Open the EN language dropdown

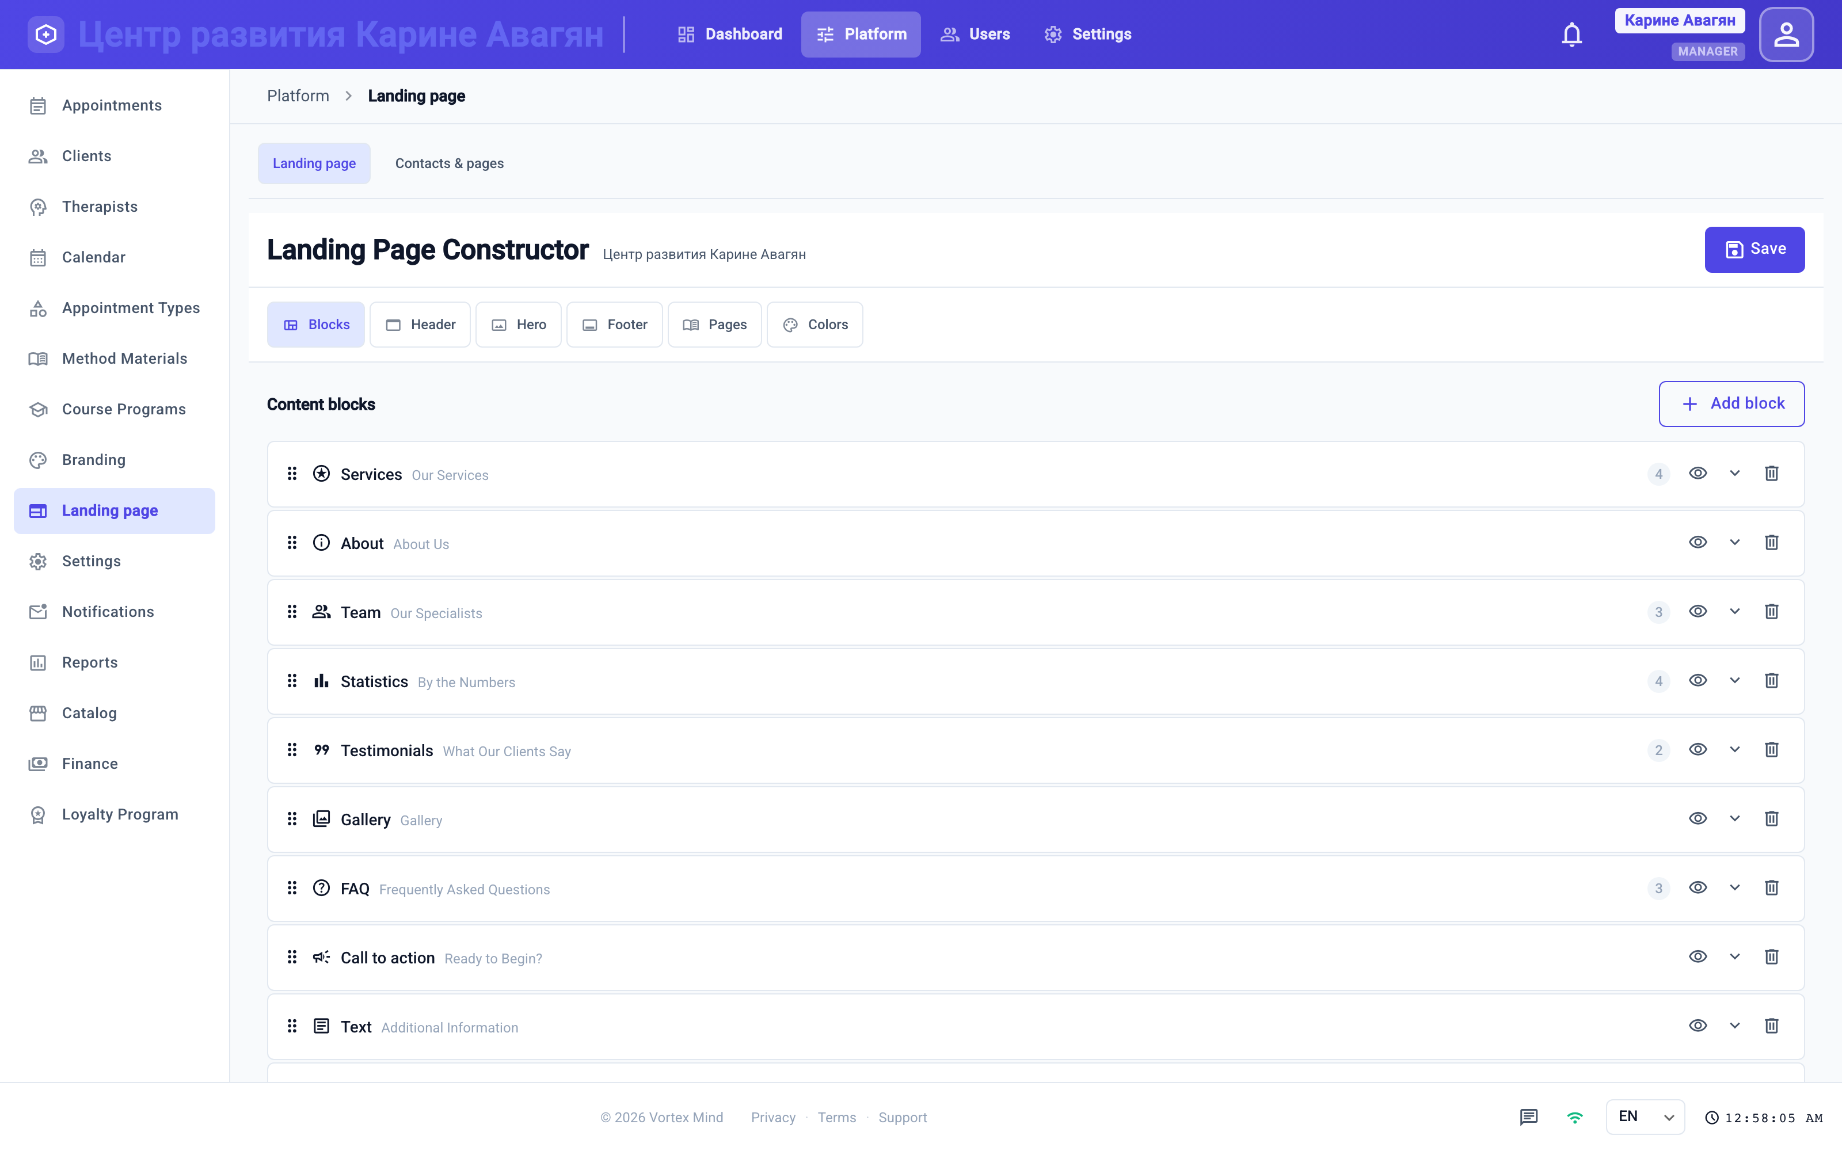pyautogui.click(x=1645, y=1116)
